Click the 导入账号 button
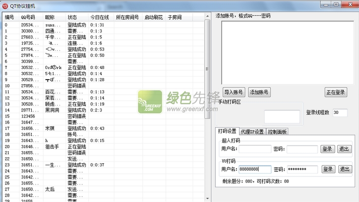This screenshot has height=202, width=359. coord(234,92)
